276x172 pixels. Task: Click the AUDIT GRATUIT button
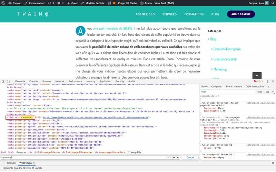click(241, 14)
